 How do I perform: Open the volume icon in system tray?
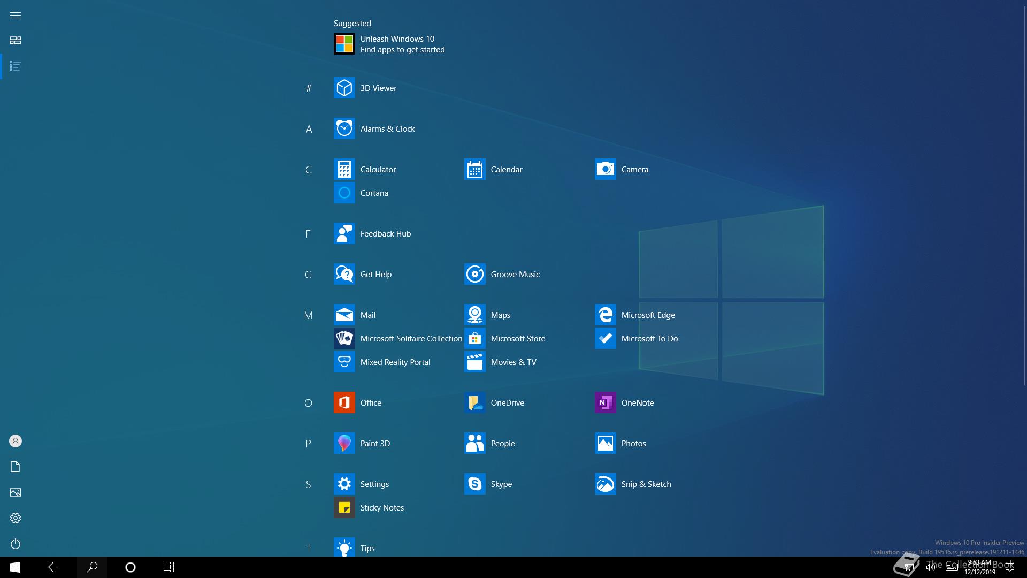(931, 567)
